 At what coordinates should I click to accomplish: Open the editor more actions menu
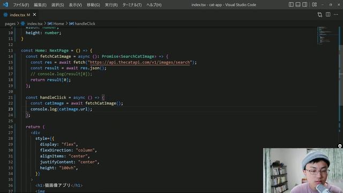(336, 14)
